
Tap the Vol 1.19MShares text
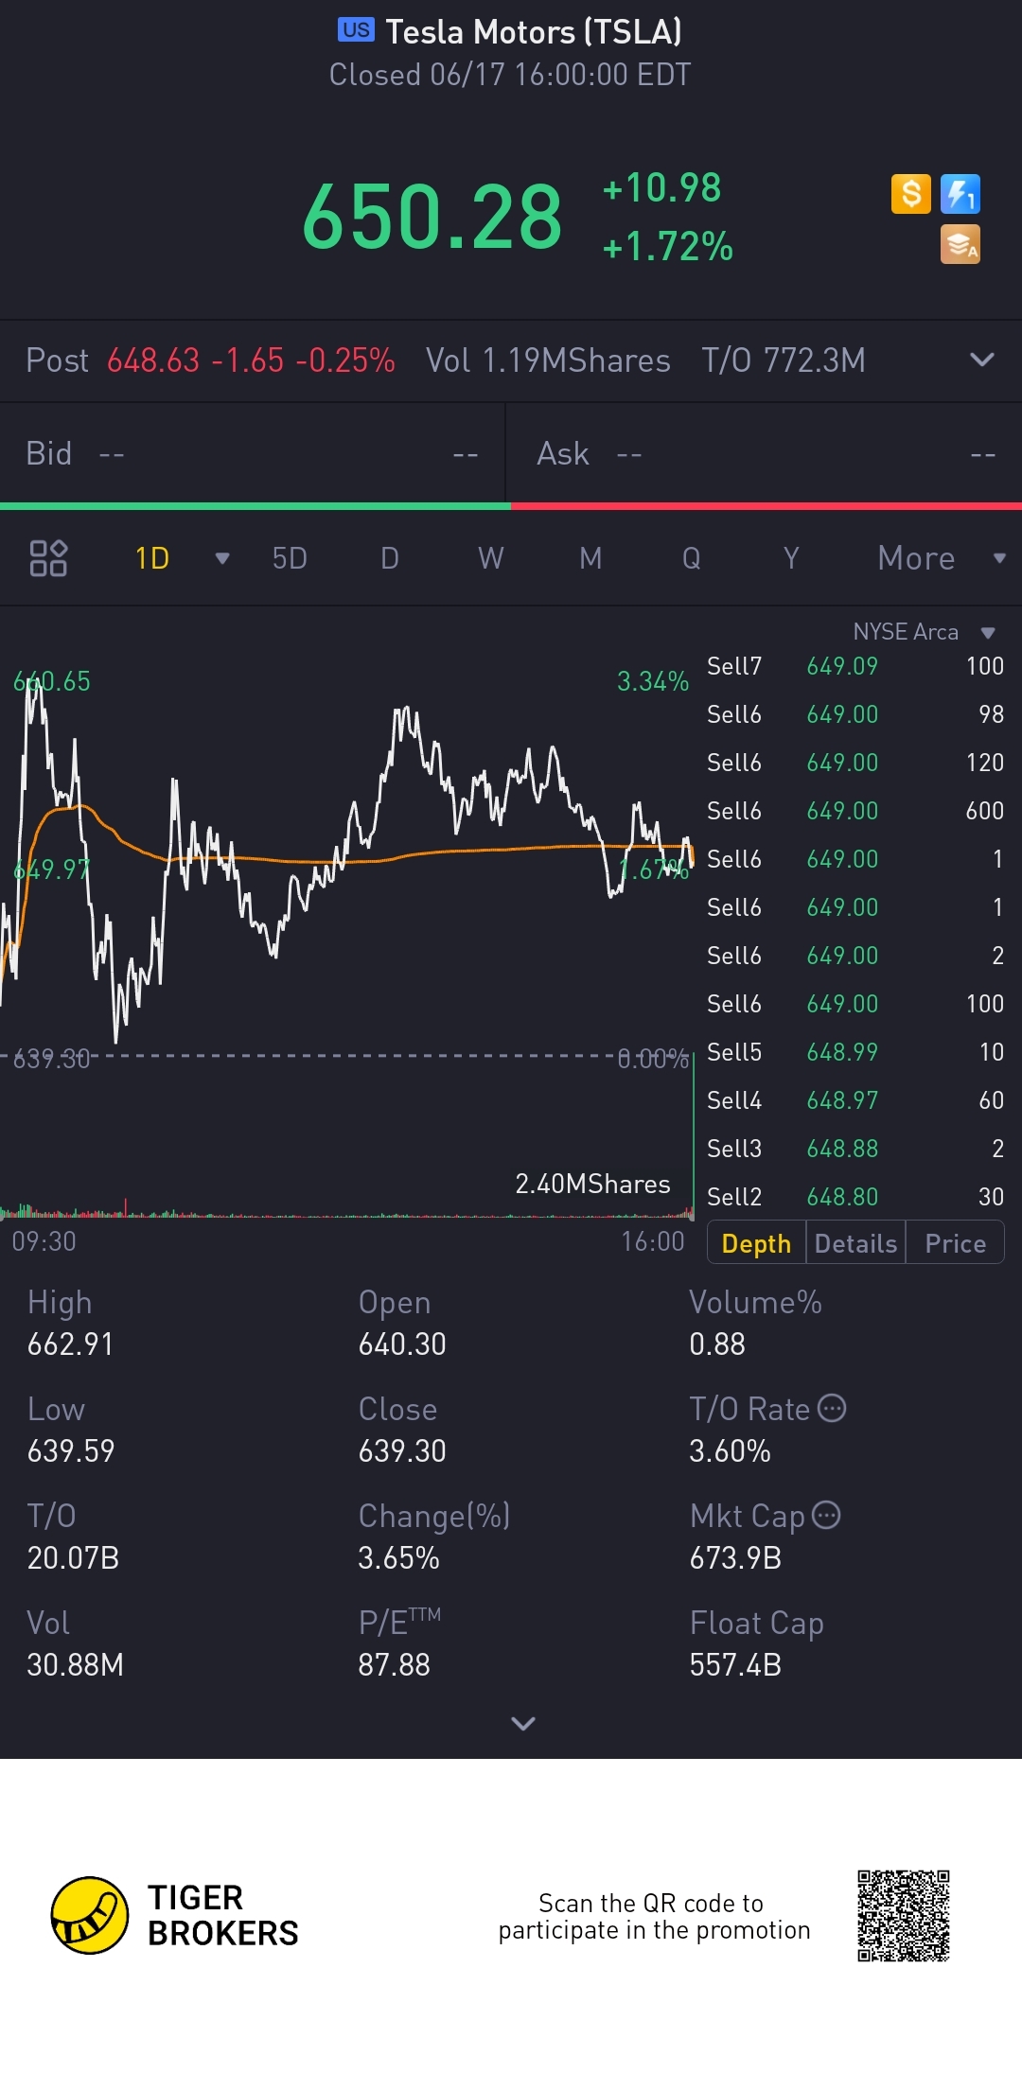coord(548,360)
